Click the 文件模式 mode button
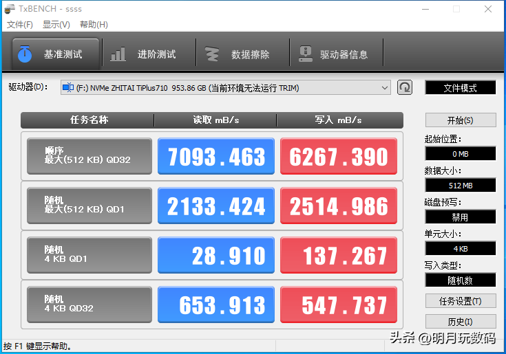Screen dimensions: 506x354 (x=460, y=87)
